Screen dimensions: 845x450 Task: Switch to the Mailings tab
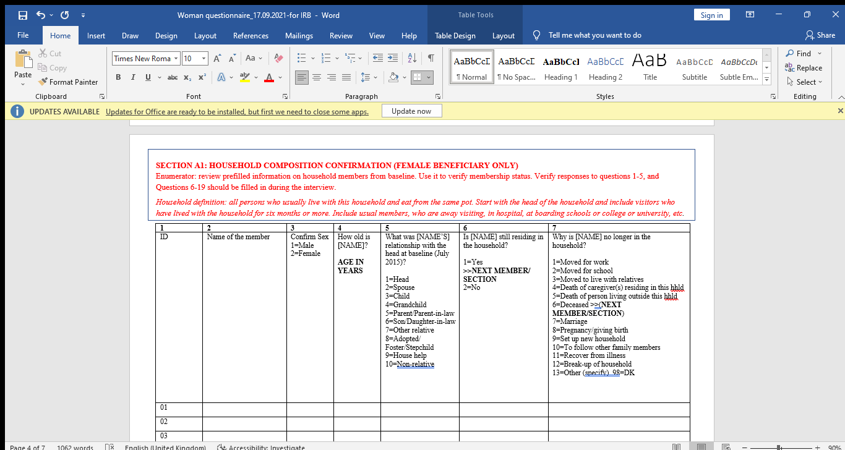click(x=299, y=35)
